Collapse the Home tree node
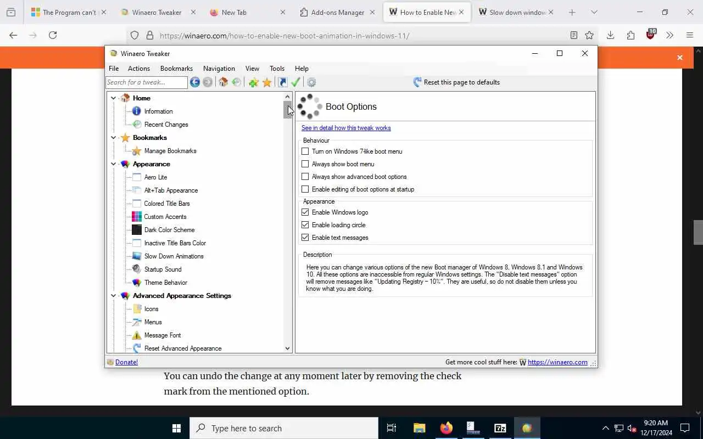Viewport: 703px width, 439px height. [114, 98]
